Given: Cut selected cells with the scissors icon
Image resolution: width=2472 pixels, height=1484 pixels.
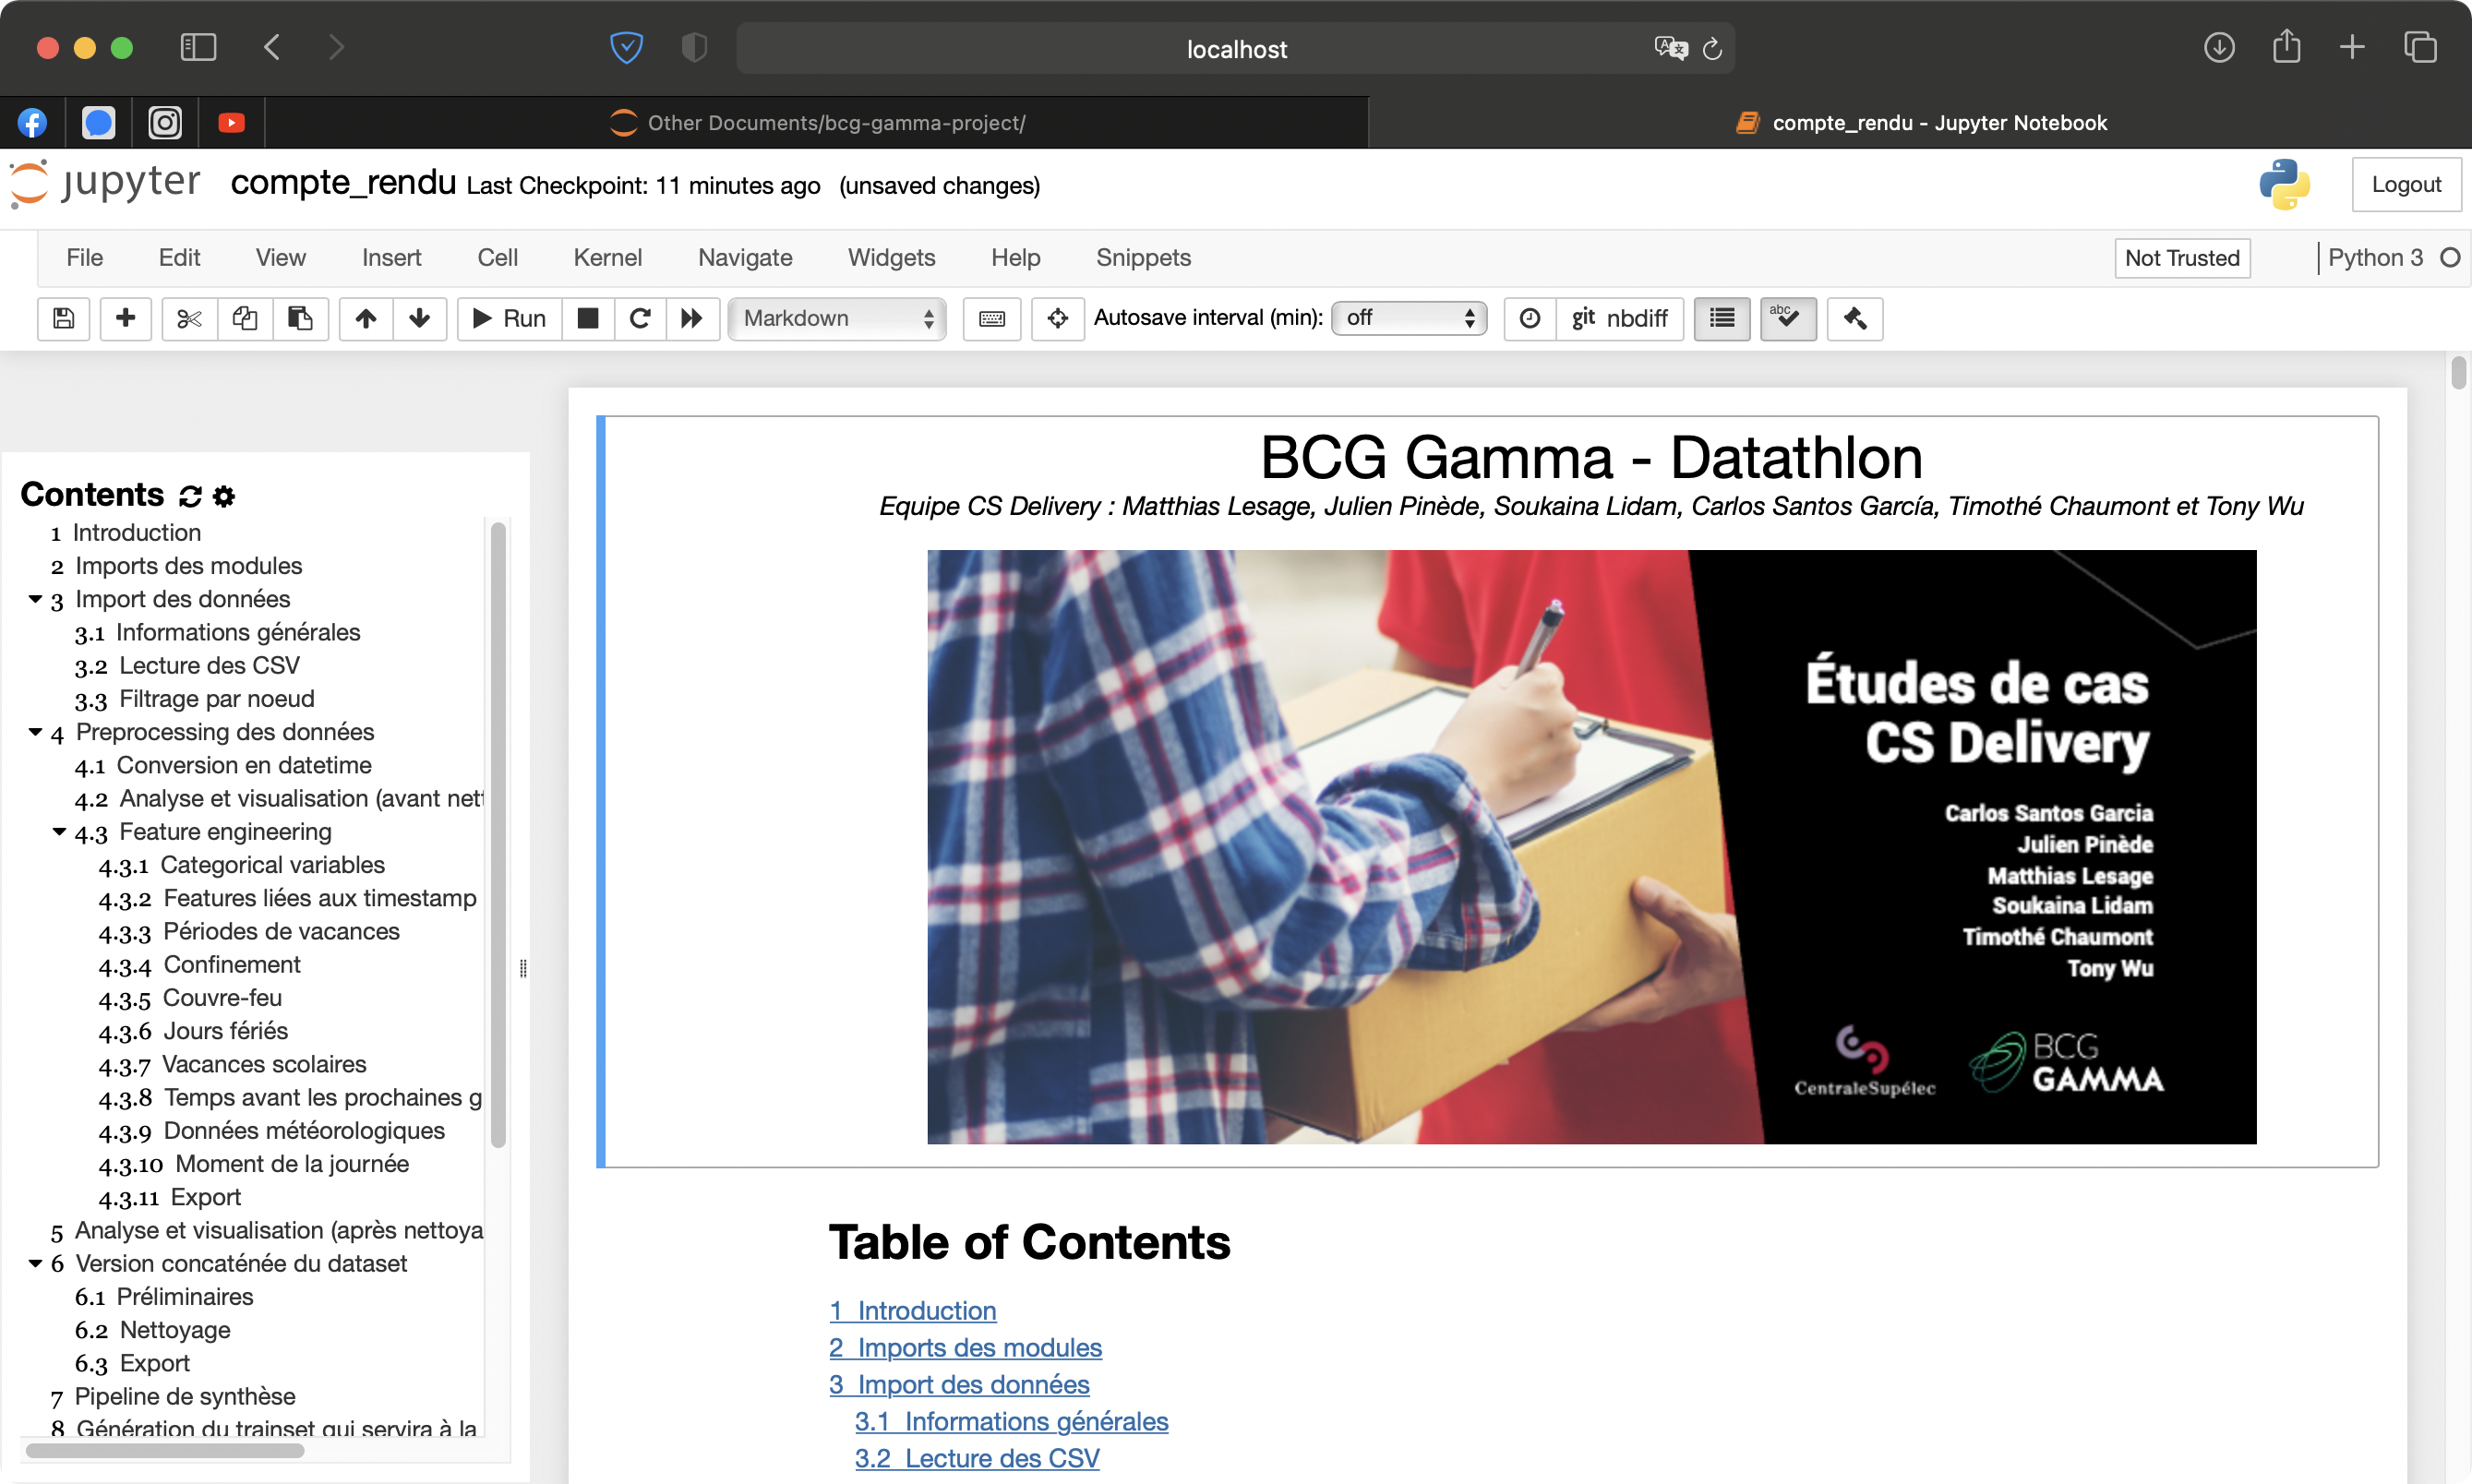Looking at the screenshot, I should coord(189,318).
